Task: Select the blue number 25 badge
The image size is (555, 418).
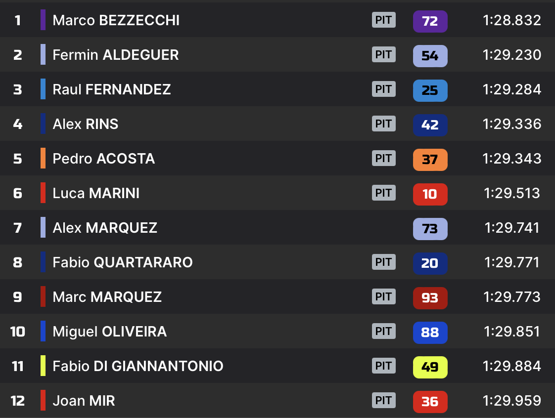Action: [430, 90]
